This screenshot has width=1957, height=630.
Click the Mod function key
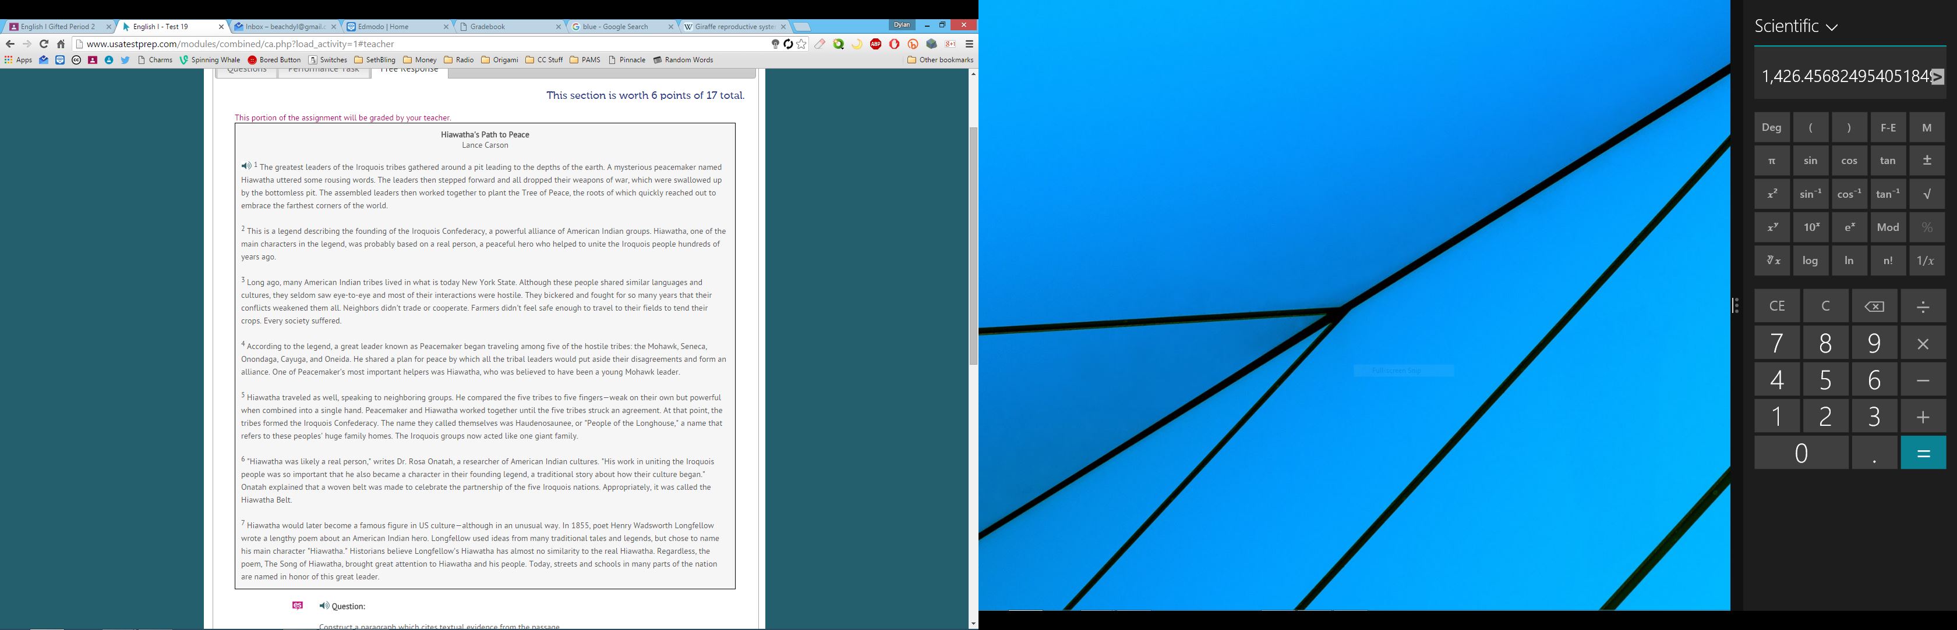click(x=1888, y=227)
